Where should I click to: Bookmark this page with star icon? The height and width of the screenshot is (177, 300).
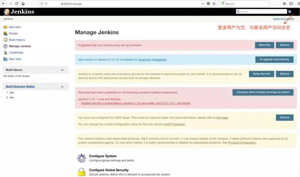[214, 4]
